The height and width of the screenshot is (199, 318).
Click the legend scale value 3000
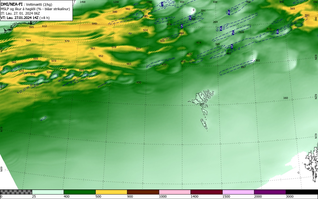click(x=290, y=196)
